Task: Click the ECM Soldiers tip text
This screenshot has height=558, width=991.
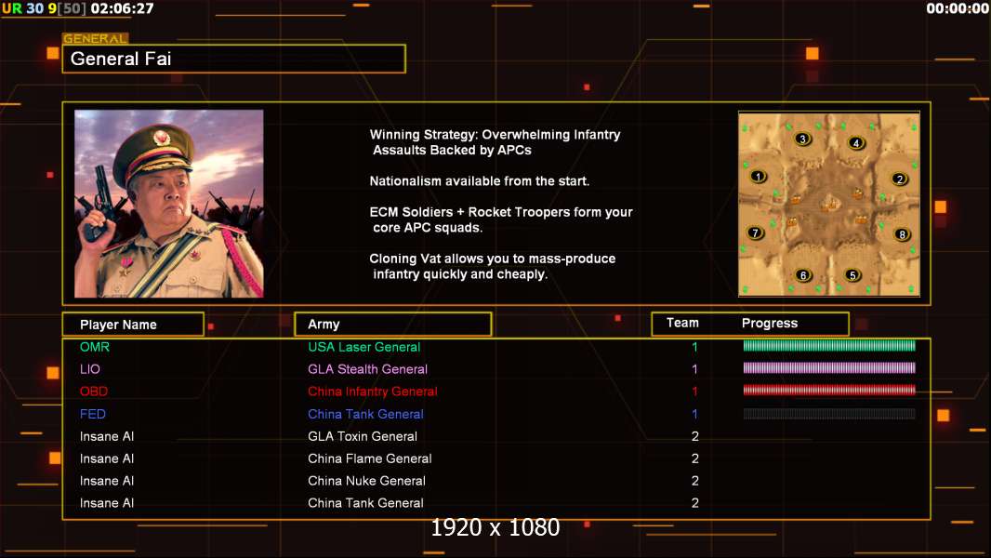Action: [501, 219]
